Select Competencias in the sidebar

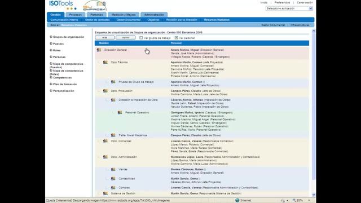(62, 78)
